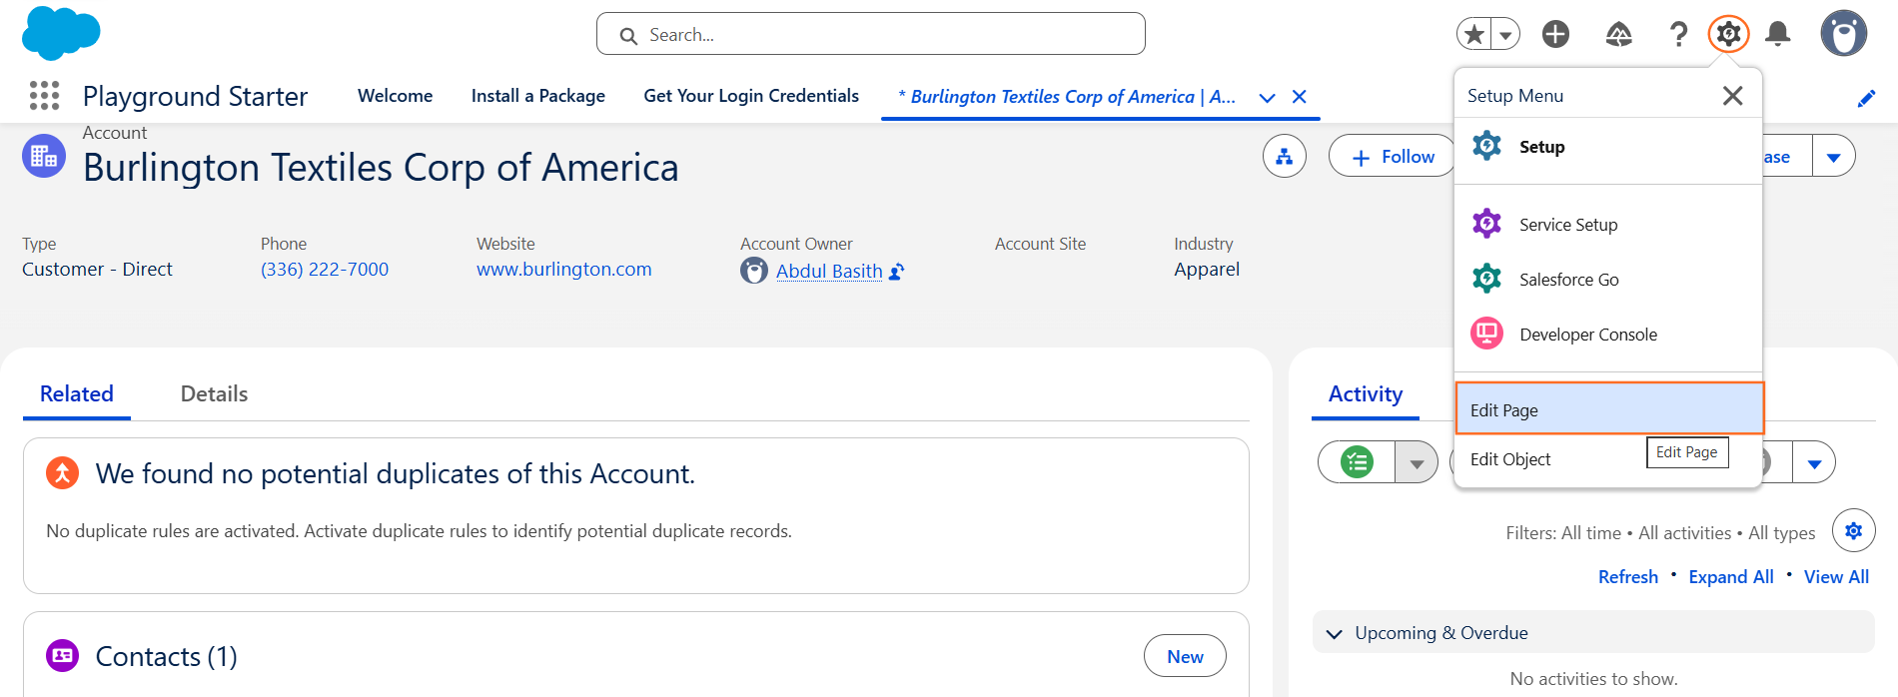View the account hierarchy icon
Screen dimensions: 1898x697
(x=1285, y=157)
